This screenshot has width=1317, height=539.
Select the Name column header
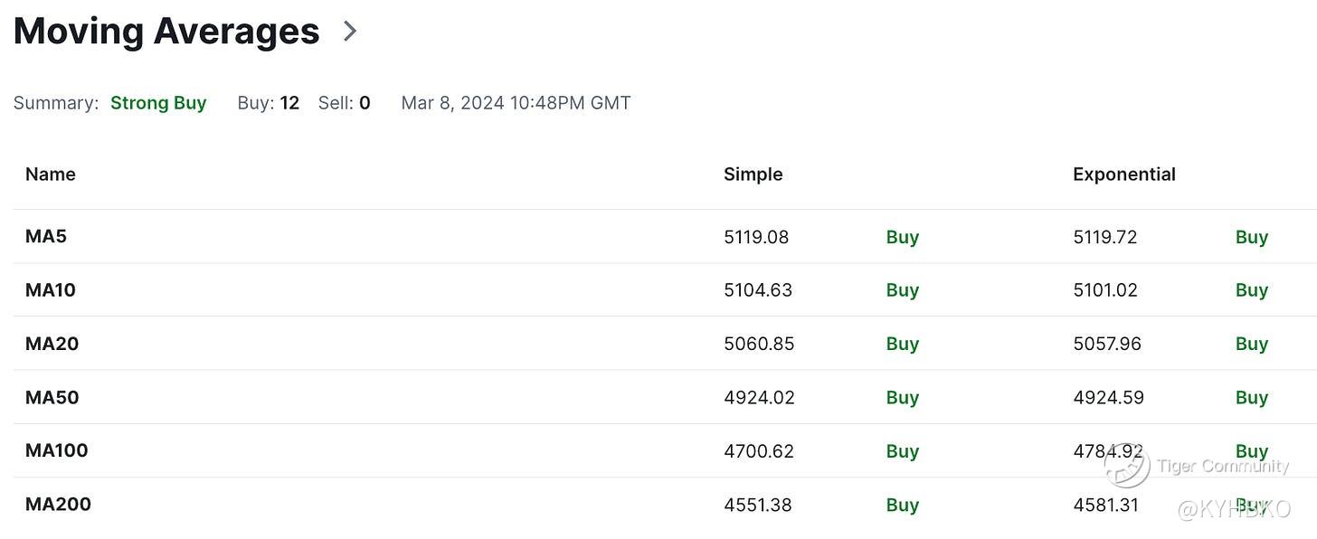click(51, 175)
